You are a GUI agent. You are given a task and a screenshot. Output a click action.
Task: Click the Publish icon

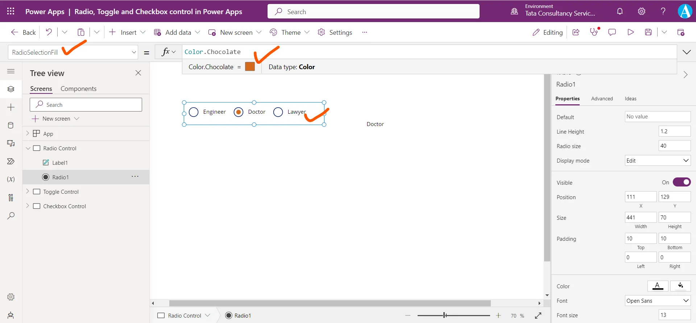(x=681, y=32)
